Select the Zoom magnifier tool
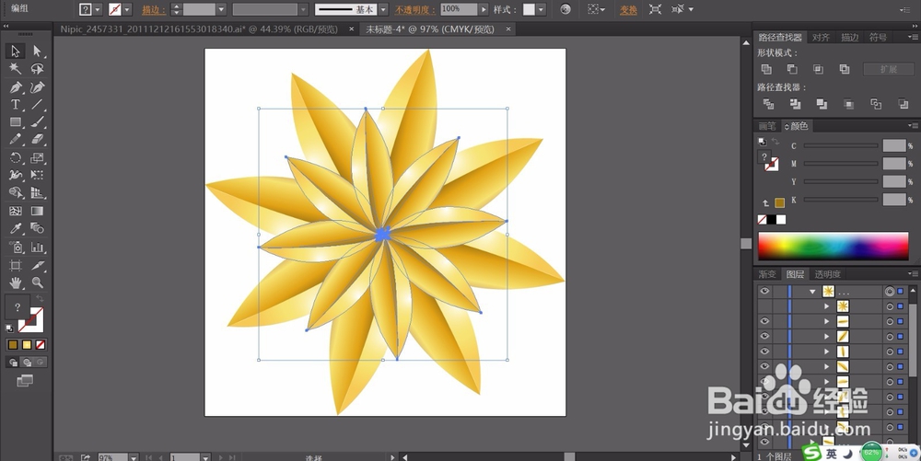 38,282
